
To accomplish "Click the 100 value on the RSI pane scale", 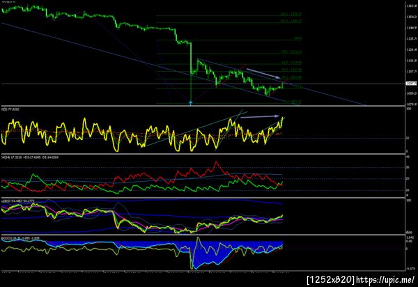I will (408, 109).
